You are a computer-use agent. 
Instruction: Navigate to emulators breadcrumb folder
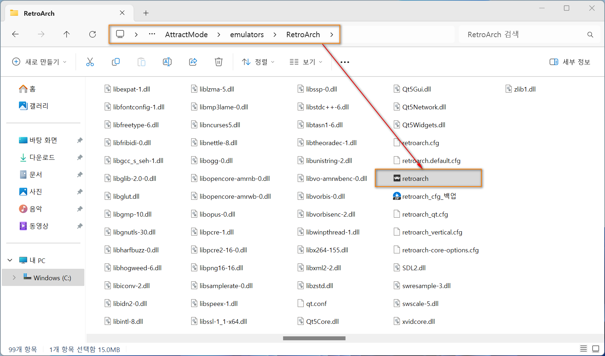pos(247,35)
